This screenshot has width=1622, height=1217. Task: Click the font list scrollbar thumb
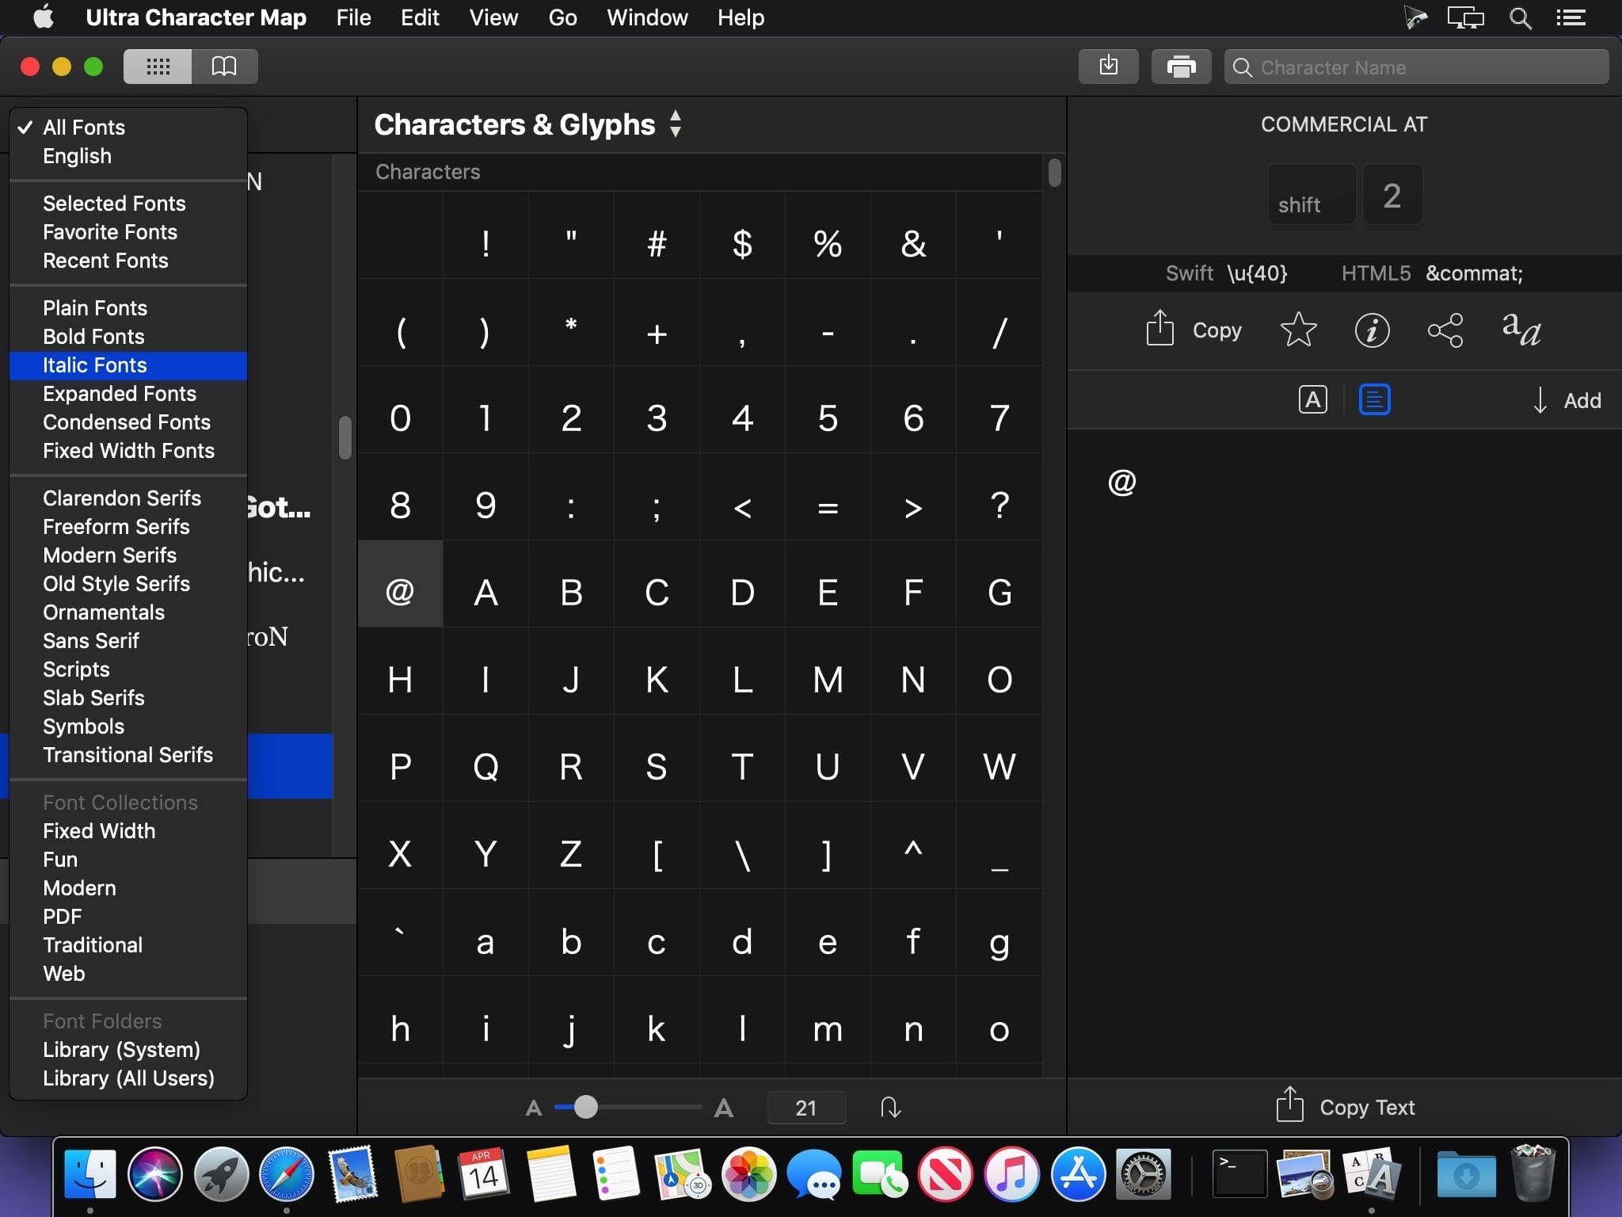tap(345, 437)
